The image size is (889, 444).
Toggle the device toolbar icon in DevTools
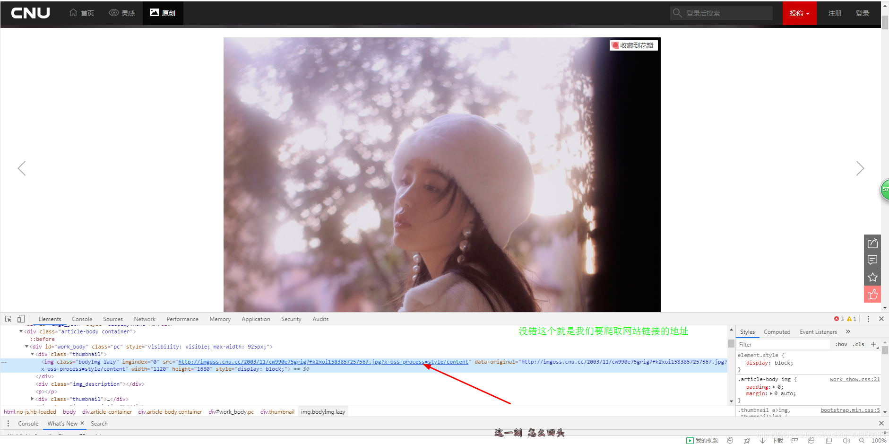[21, 319]
